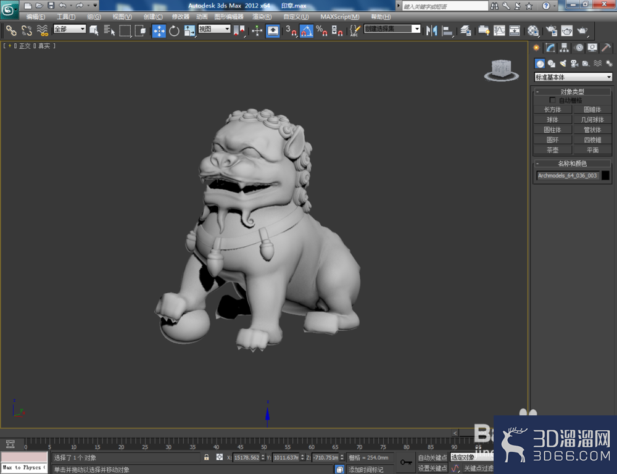Open the 创建(C) menu

152,17
